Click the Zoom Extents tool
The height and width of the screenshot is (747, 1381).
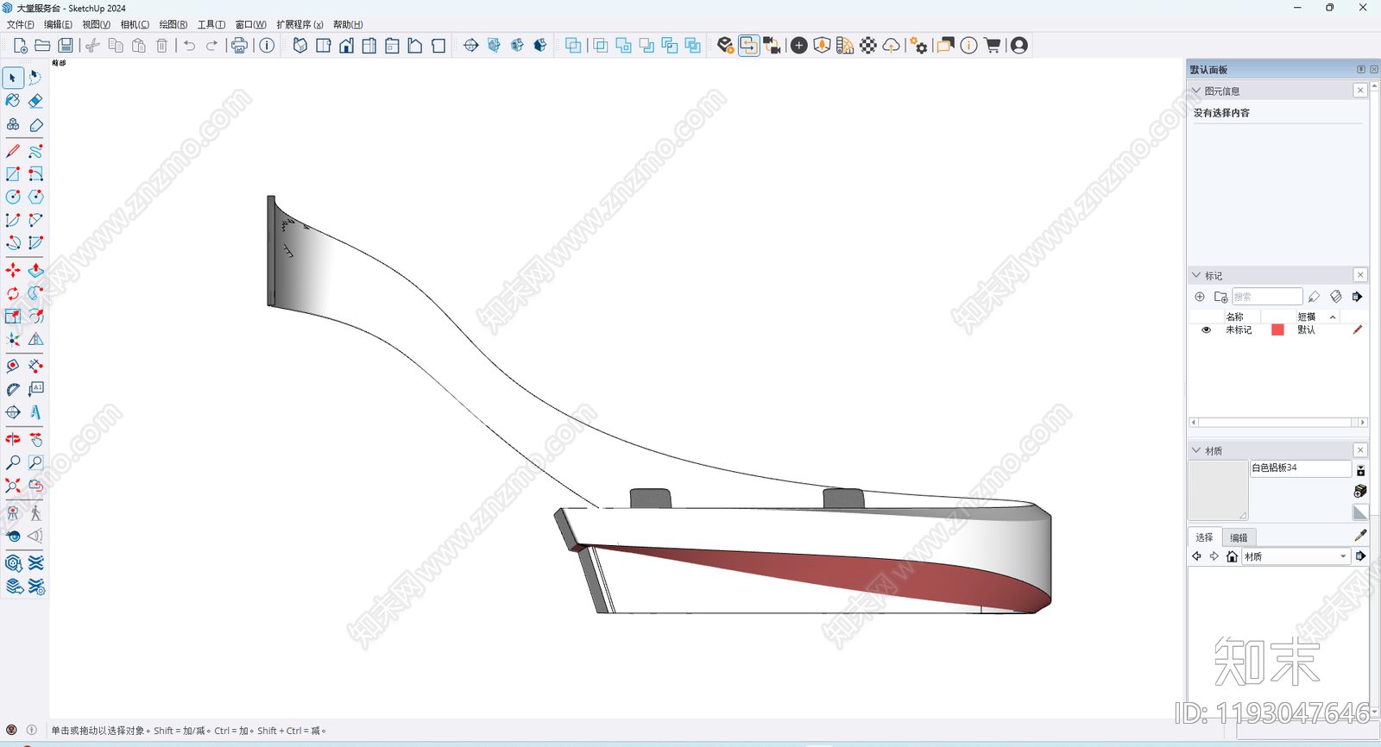(13, 486)
